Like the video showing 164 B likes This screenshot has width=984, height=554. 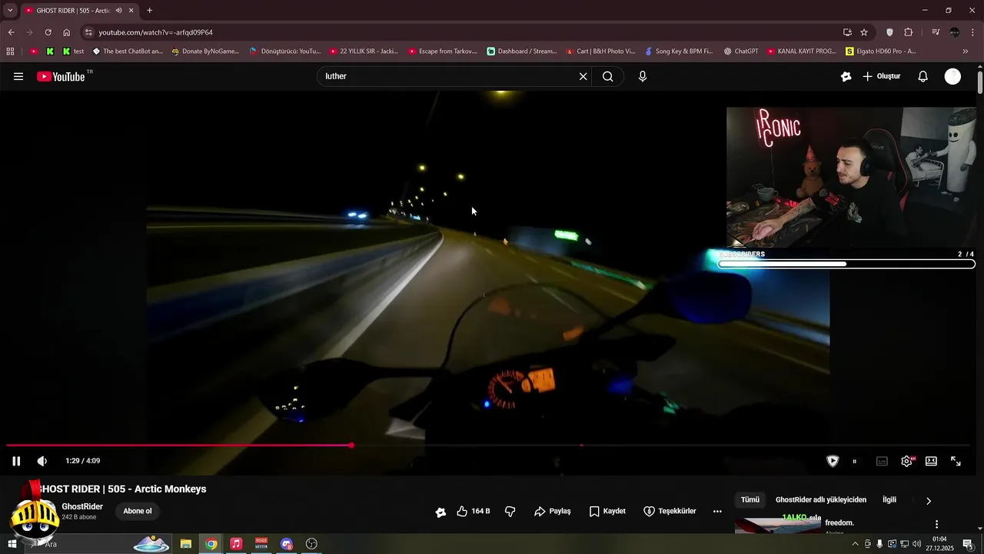474,511
